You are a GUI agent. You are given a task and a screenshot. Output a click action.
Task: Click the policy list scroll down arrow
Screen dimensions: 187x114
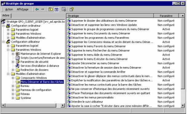(183, 105)
